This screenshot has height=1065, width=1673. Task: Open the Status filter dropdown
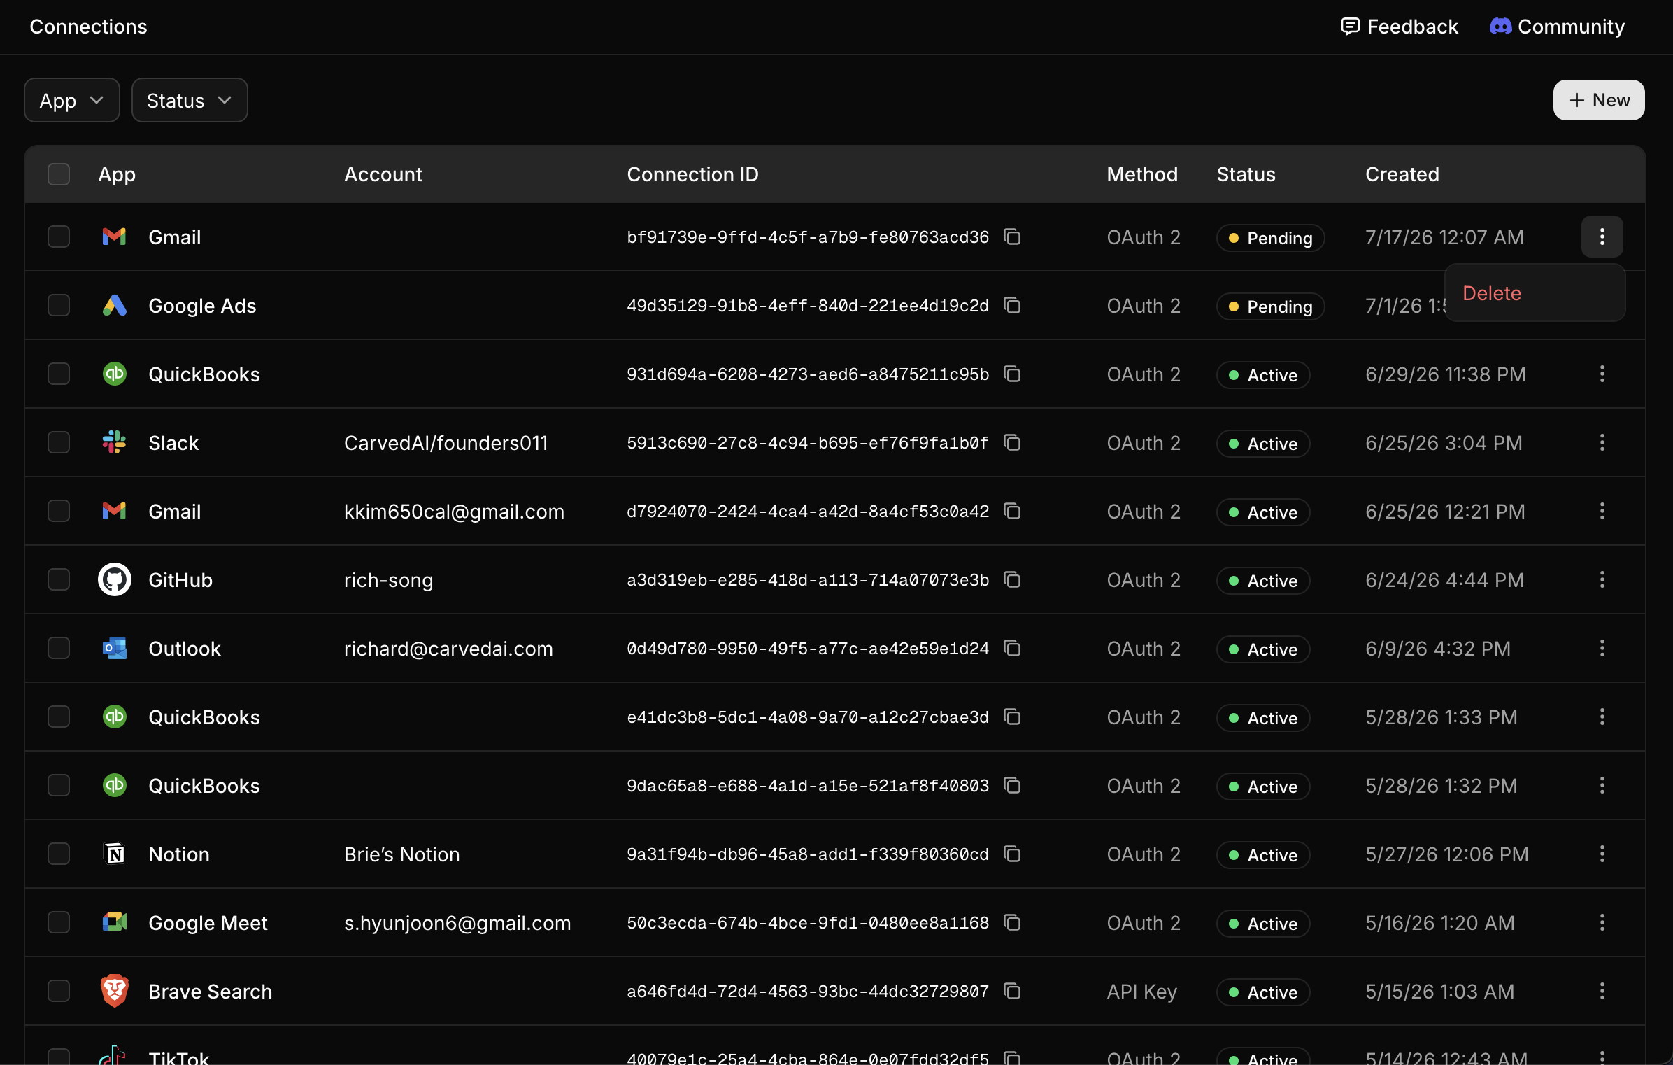click(190, 101)
